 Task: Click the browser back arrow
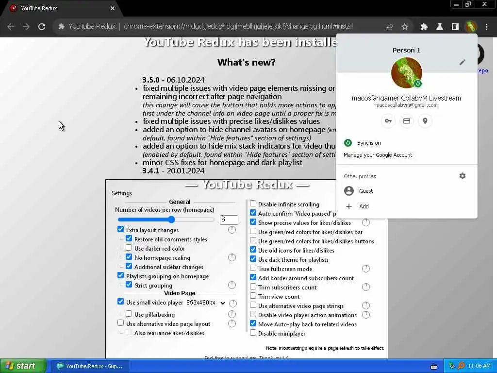point(11,27)
